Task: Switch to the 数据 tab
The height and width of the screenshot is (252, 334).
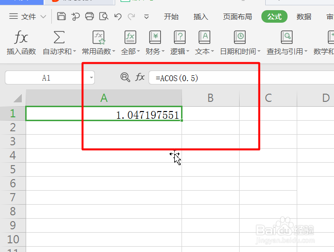Action: 304,16
